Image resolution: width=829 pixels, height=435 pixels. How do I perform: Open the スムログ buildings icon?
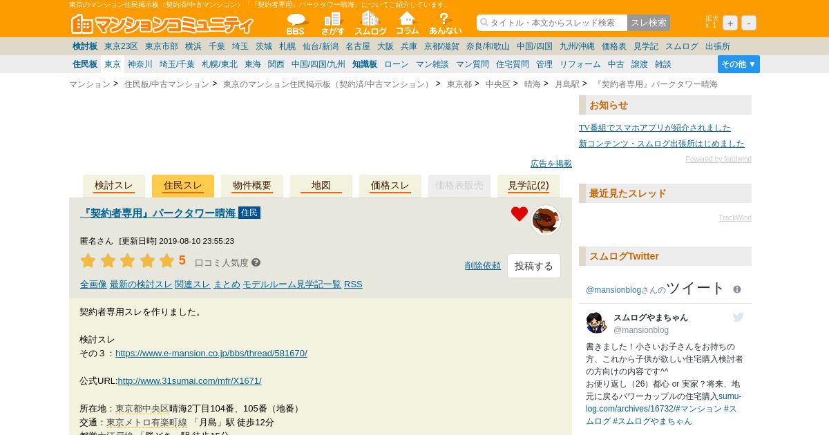pos(370,23)
